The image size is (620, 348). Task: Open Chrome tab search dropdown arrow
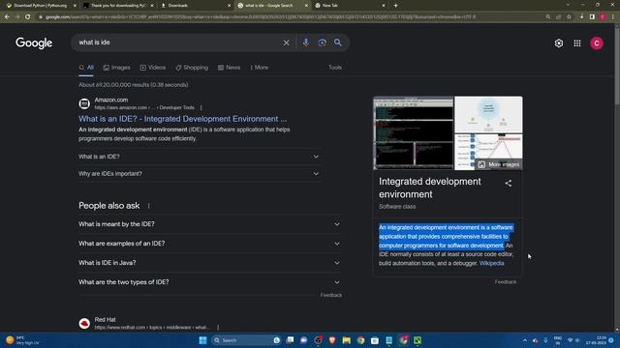pos(568,5)
